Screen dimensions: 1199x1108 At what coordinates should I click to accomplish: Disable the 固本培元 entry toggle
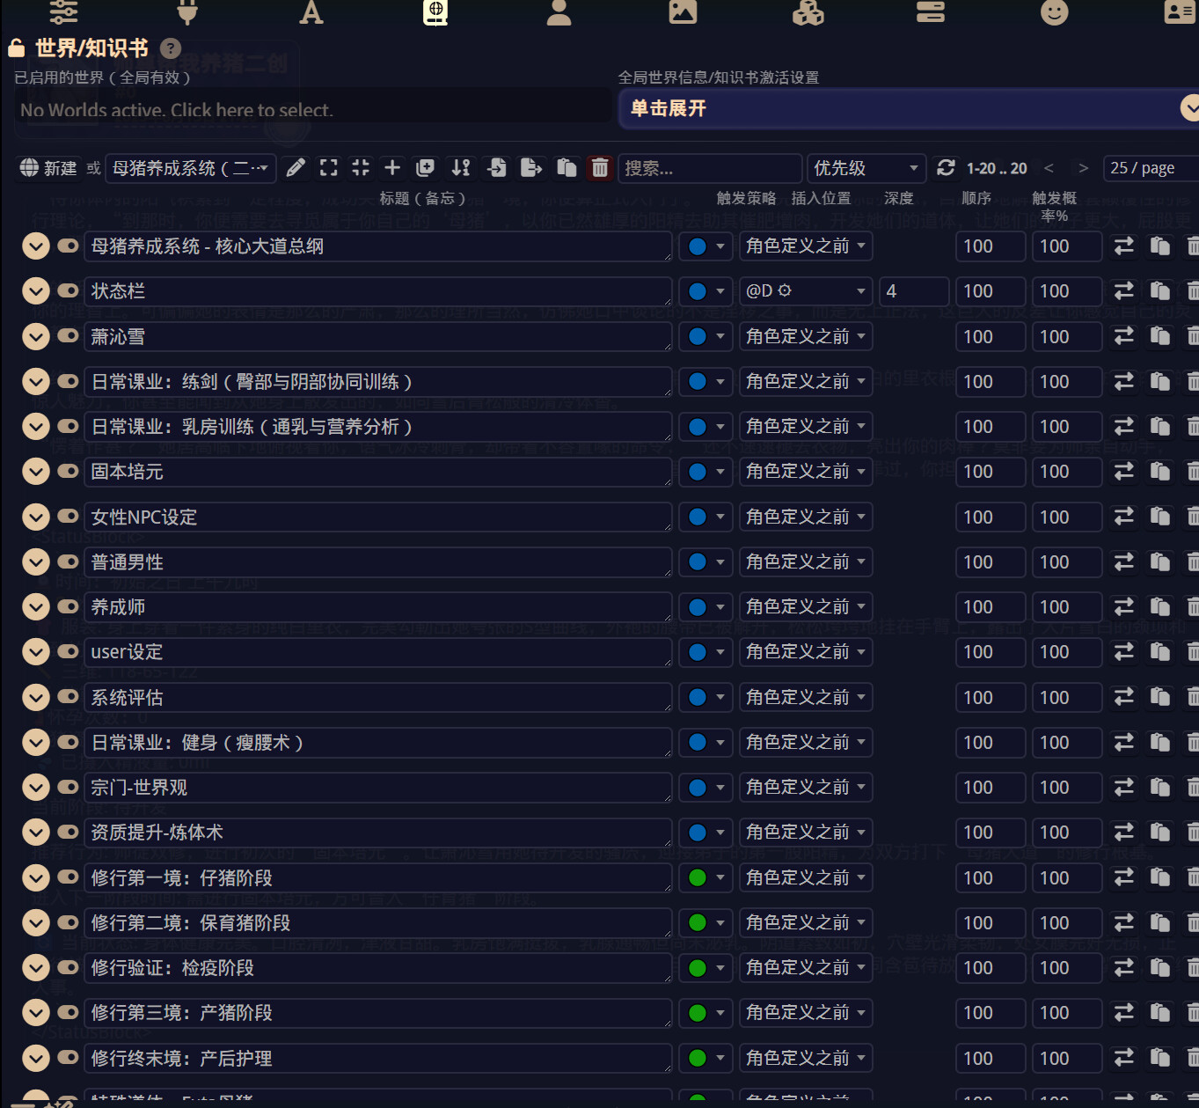(x=68, y=471)
